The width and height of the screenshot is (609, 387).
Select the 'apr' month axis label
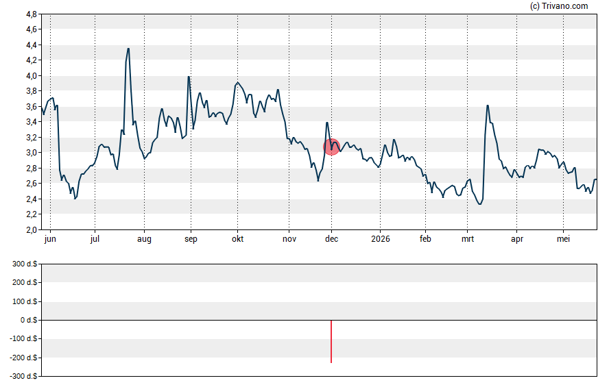pyautogui.click(x=517, y=239)
